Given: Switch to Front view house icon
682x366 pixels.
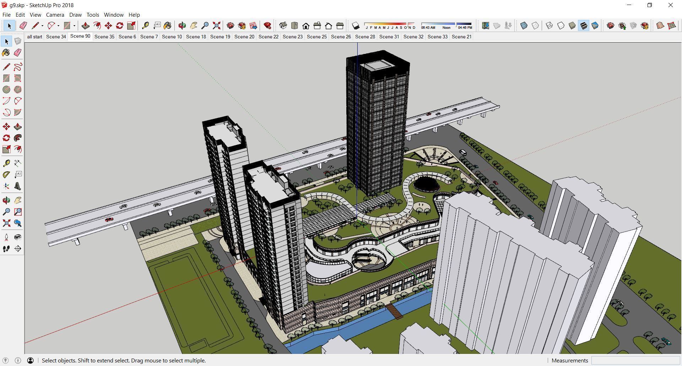Looking at the screenshot, I should 306,26.
